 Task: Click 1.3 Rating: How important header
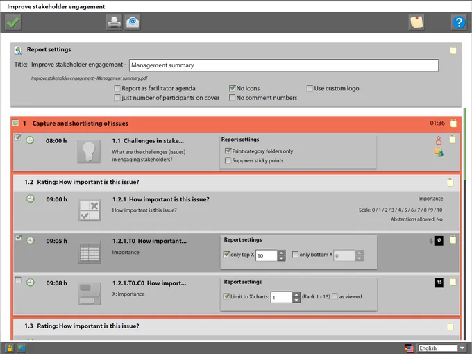pyautogui.click(x=236, y=326)
